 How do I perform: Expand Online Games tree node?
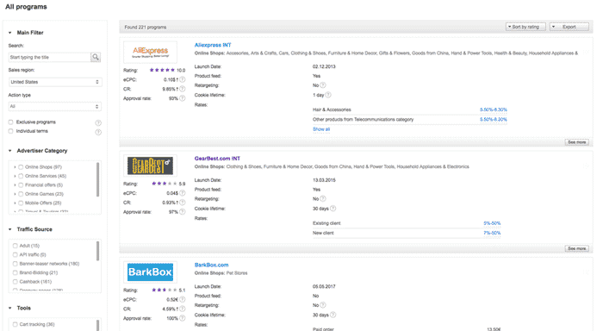[x=15, y=194]
